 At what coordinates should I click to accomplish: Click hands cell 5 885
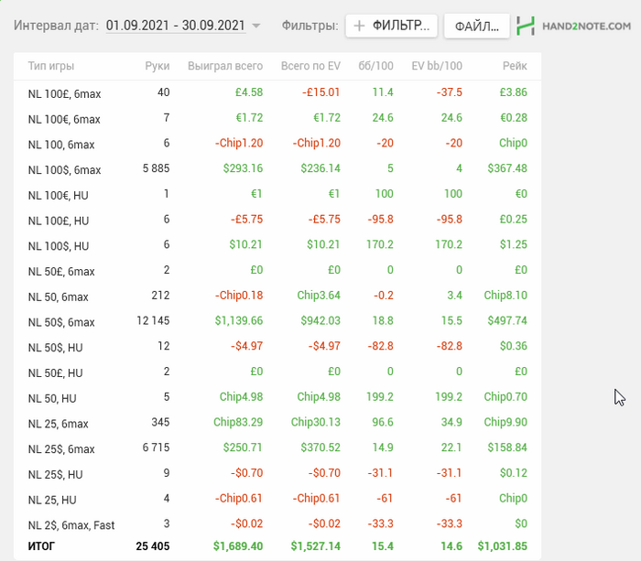pyautogui.click(x=156, y=168)
